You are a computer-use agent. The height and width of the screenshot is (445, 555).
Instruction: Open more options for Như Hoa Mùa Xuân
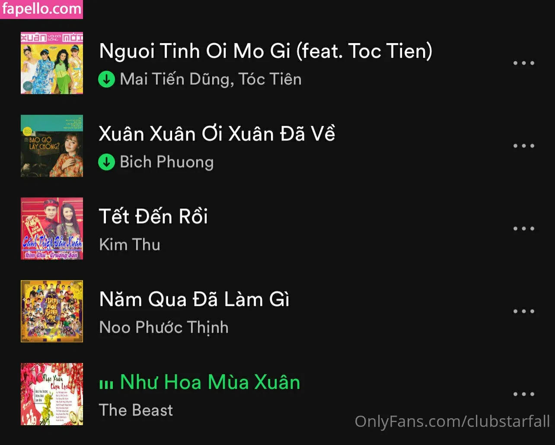pos(523,394)
